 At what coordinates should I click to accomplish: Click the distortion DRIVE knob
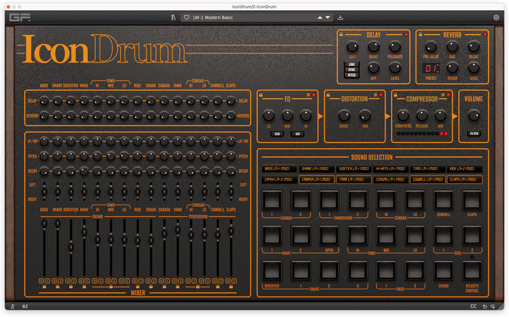tap(344, 115)
